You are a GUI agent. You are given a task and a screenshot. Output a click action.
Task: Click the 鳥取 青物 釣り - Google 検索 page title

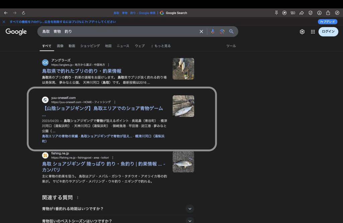(x=135, y=13)
